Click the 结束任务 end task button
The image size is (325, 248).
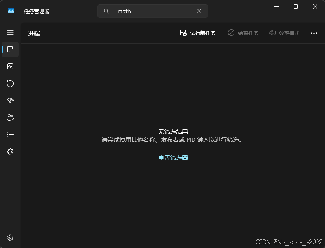point(243,33)
